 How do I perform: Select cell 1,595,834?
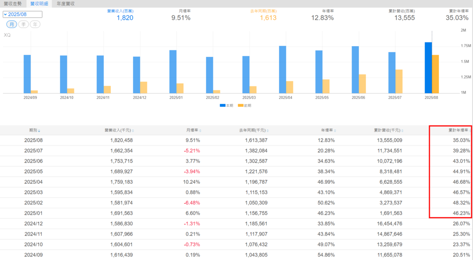click(x=121, y=193)
